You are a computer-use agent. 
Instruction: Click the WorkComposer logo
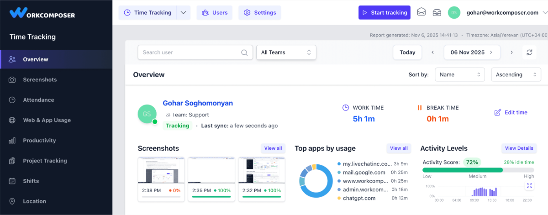[42, 13]
